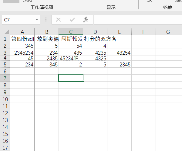Select column D header
The height and width of the screenshot is (151, 182).
coord(95,32)
